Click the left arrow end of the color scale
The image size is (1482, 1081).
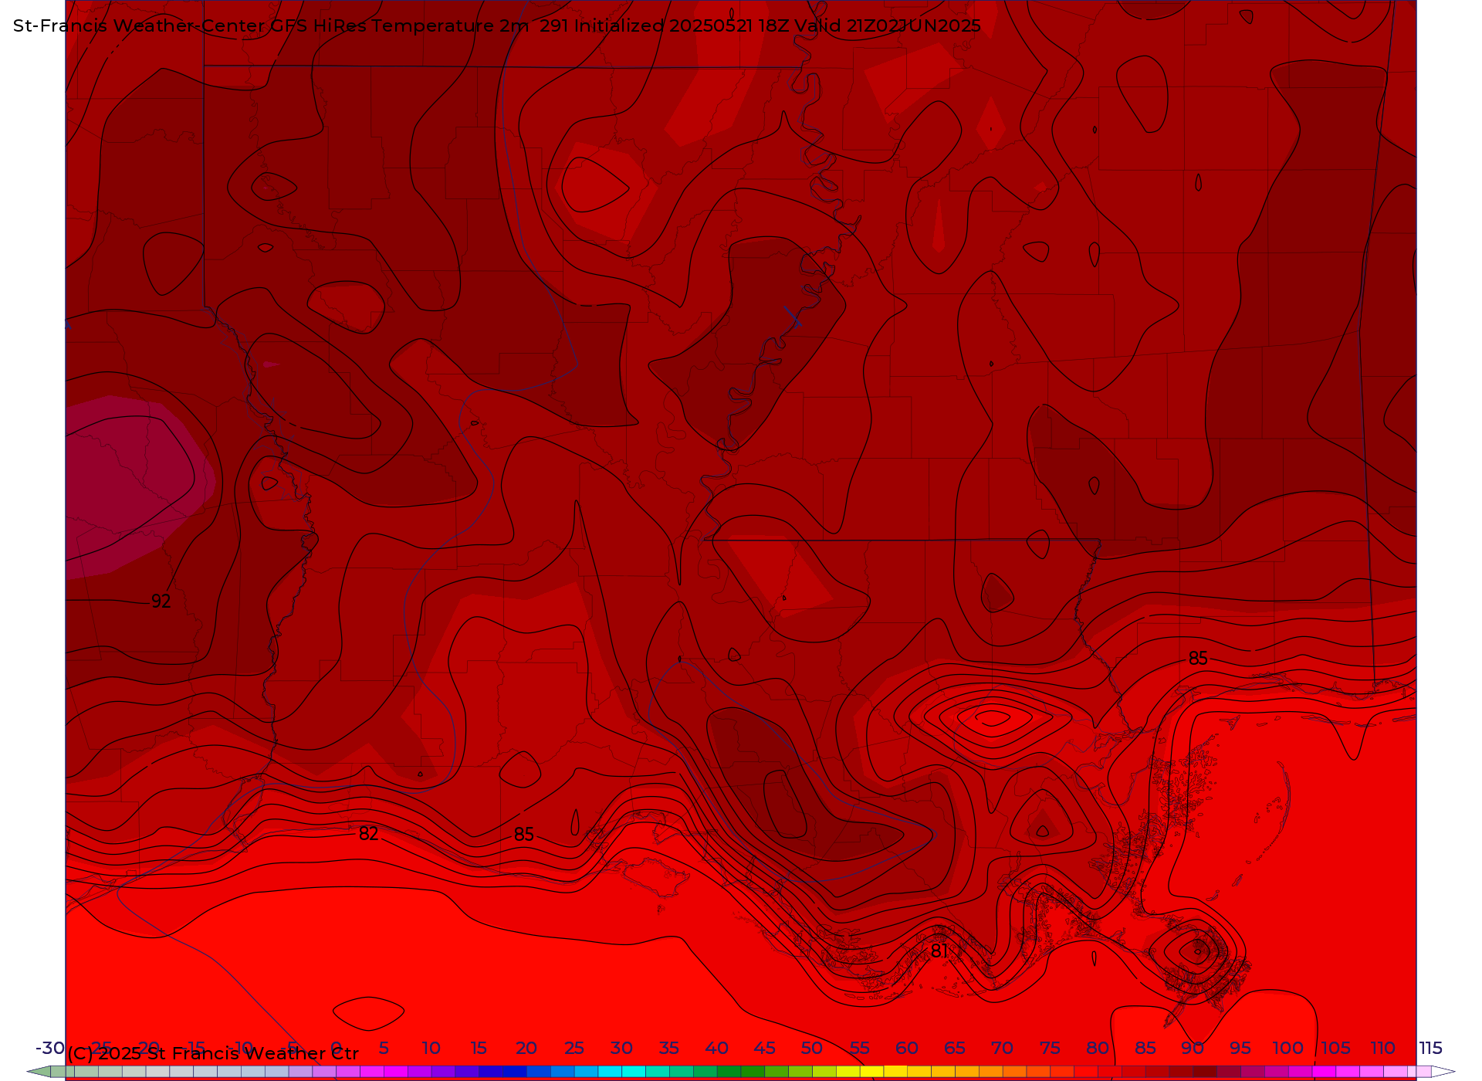tap(39, 1072)
